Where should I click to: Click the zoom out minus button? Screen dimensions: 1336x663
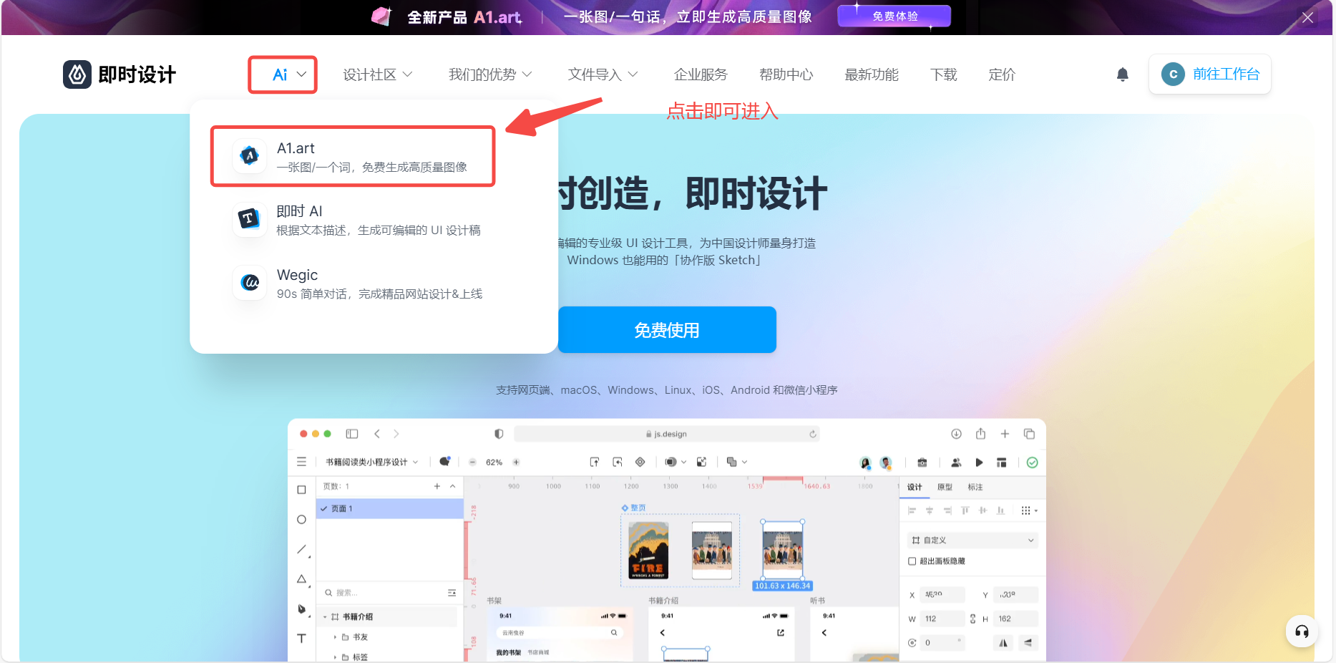[x=472, y=463]
